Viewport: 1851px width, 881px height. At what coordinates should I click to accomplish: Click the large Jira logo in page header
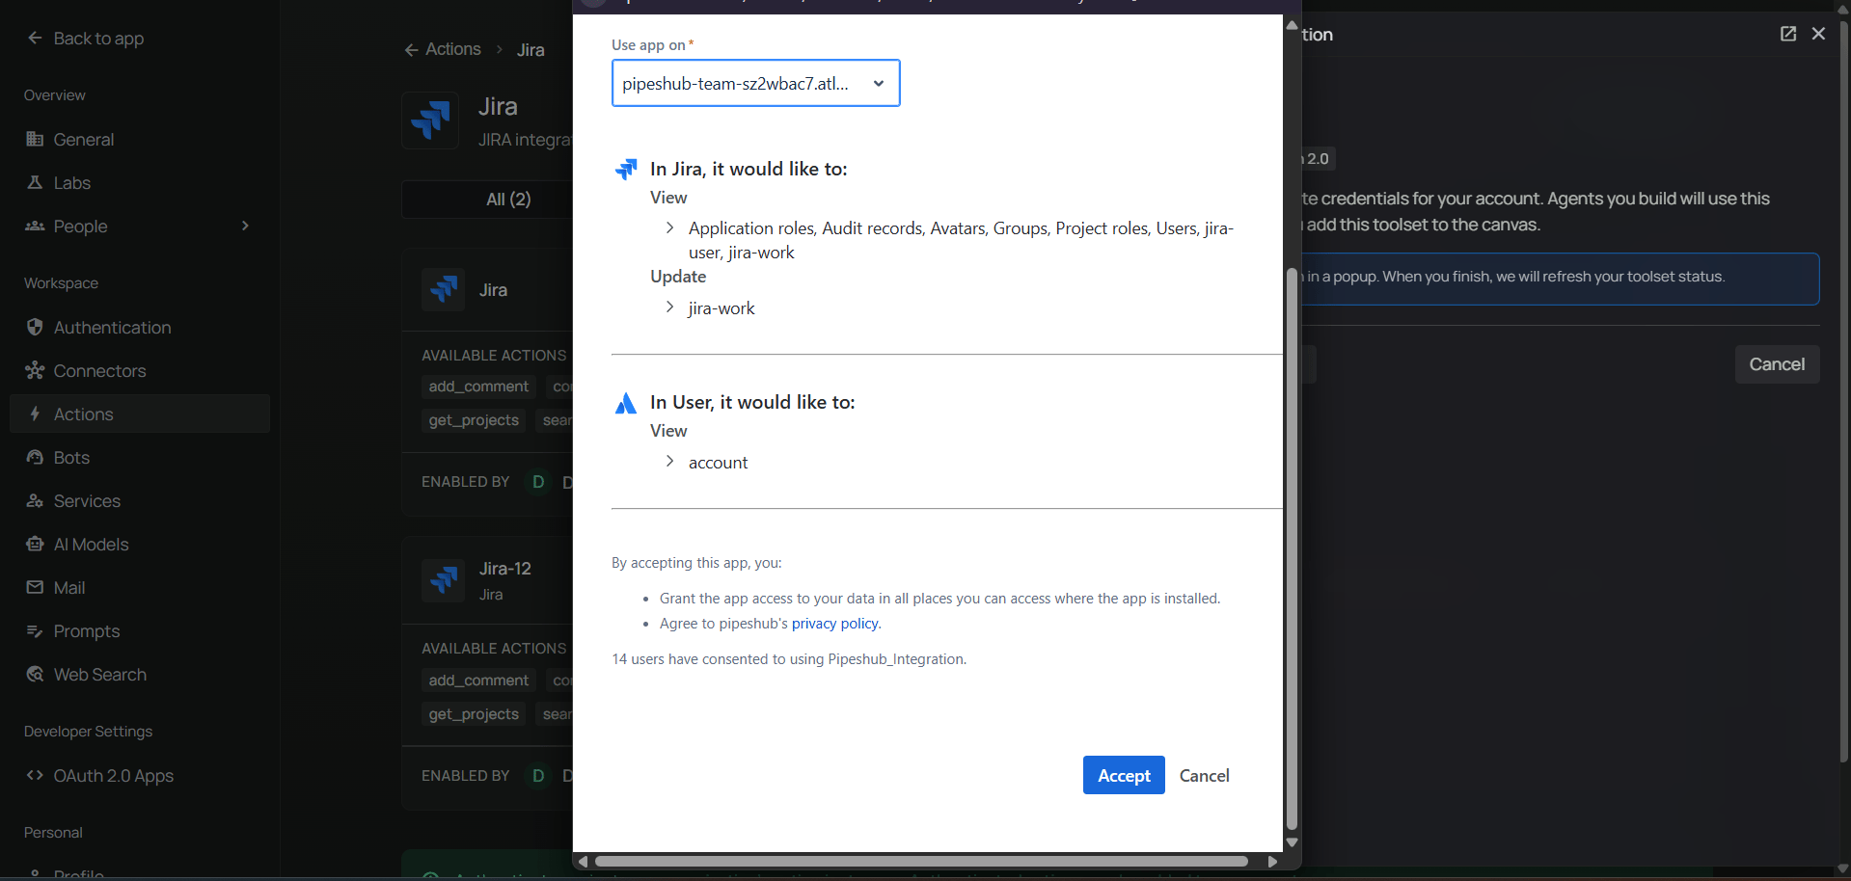430,120
